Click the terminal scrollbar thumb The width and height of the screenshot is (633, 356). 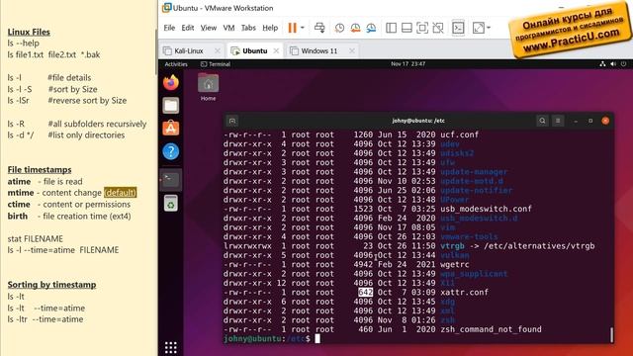(x=611, y=334)
